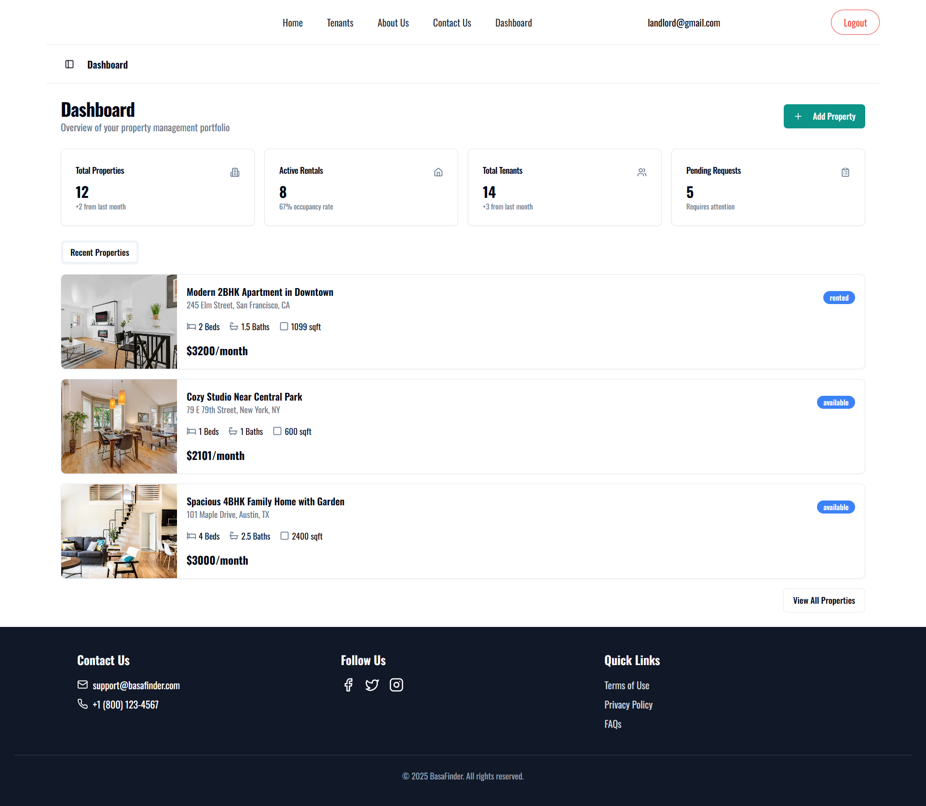Open the Terms of Use link
Viewport: 926px width, 806px height.
coord(626,685)
